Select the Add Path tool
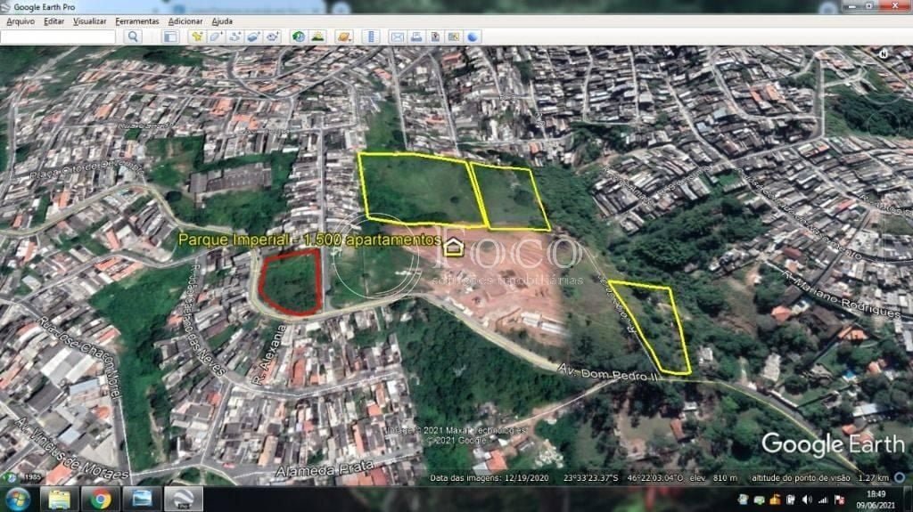This screenshot has height=512, width=913. tap(234, 37)
